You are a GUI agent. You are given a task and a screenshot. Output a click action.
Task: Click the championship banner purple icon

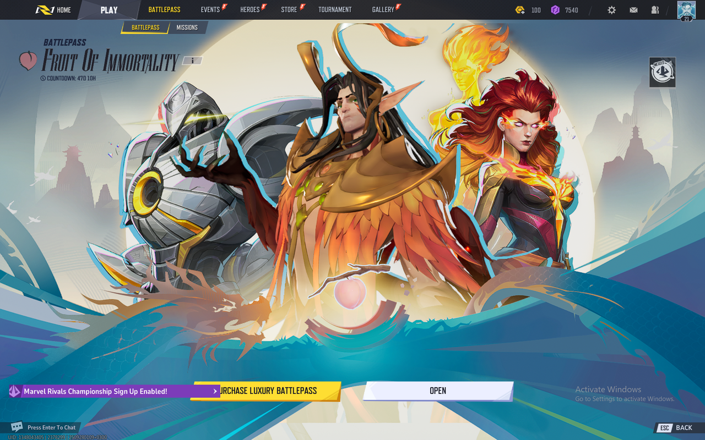coord(14,391)
